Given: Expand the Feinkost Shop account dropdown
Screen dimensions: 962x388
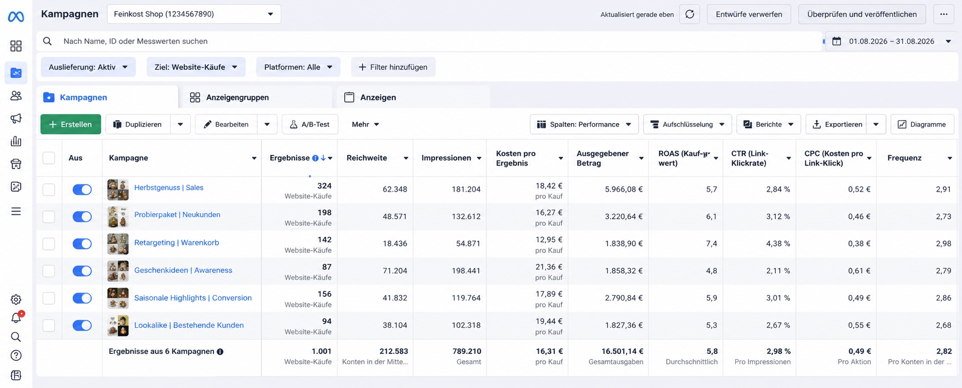Looking at the screenshot, I should click(x=194, y=14).
